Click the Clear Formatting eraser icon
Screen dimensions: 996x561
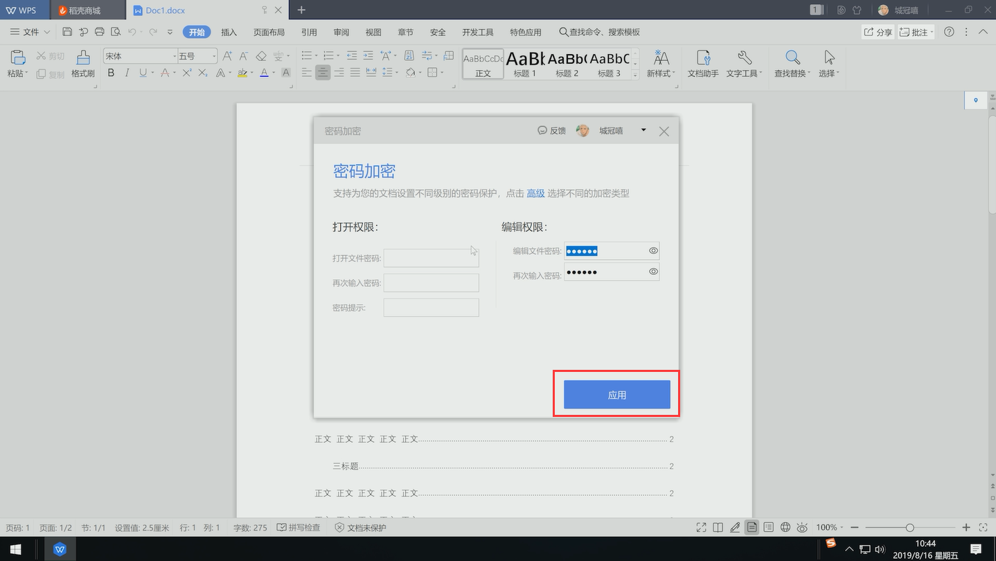[x=261, y=56]
